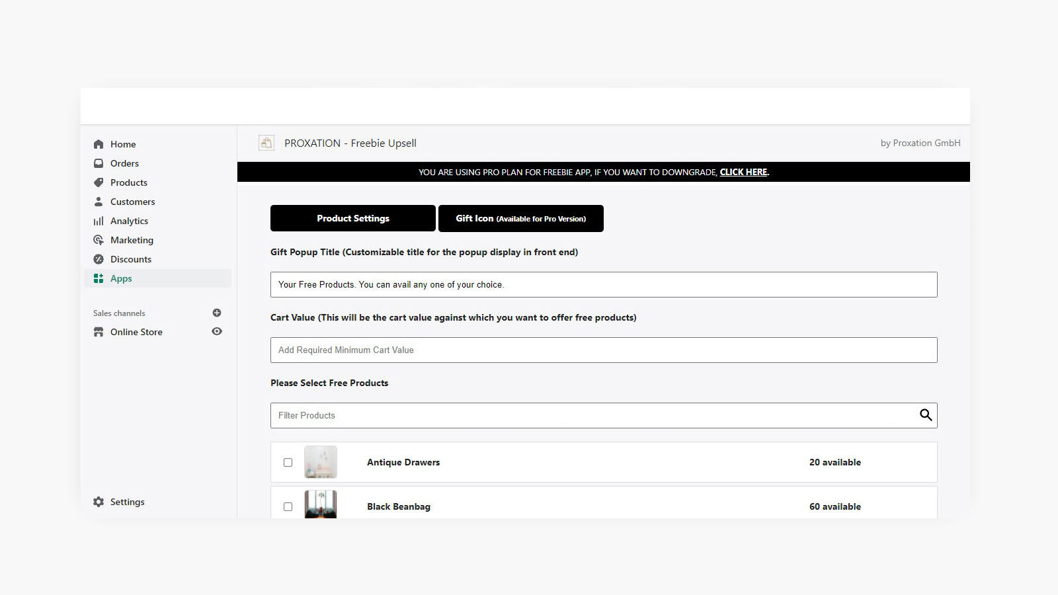Click the PROXATION - Freebie Upsell title
This screenshot has width=1058, height=595.
click(350, 143)
